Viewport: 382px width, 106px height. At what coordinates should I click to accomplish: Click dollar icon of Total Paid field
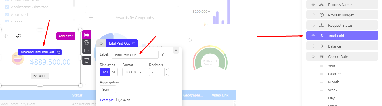322,36
